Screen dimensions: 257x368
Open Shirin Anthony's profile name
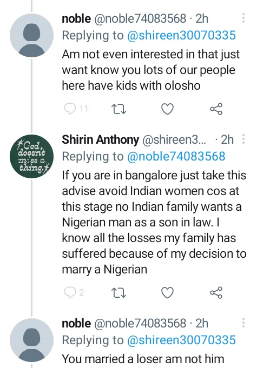click(100, 139)
